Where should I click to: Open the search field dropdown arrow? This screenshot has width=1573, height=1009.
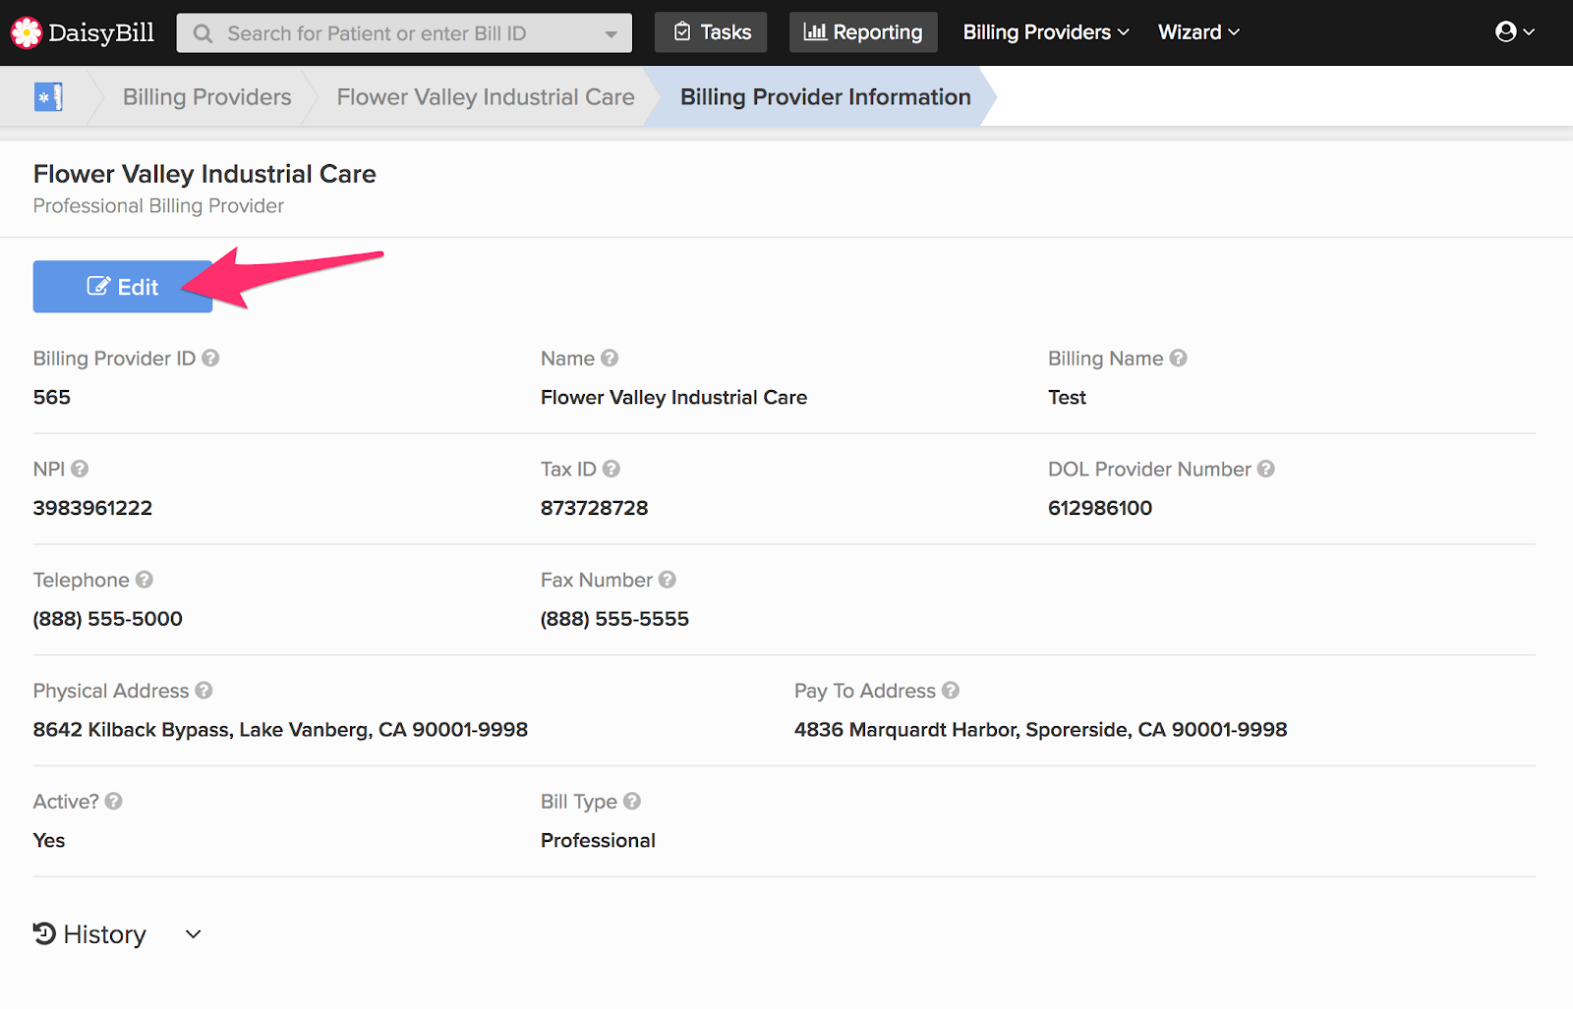[612, 34]
